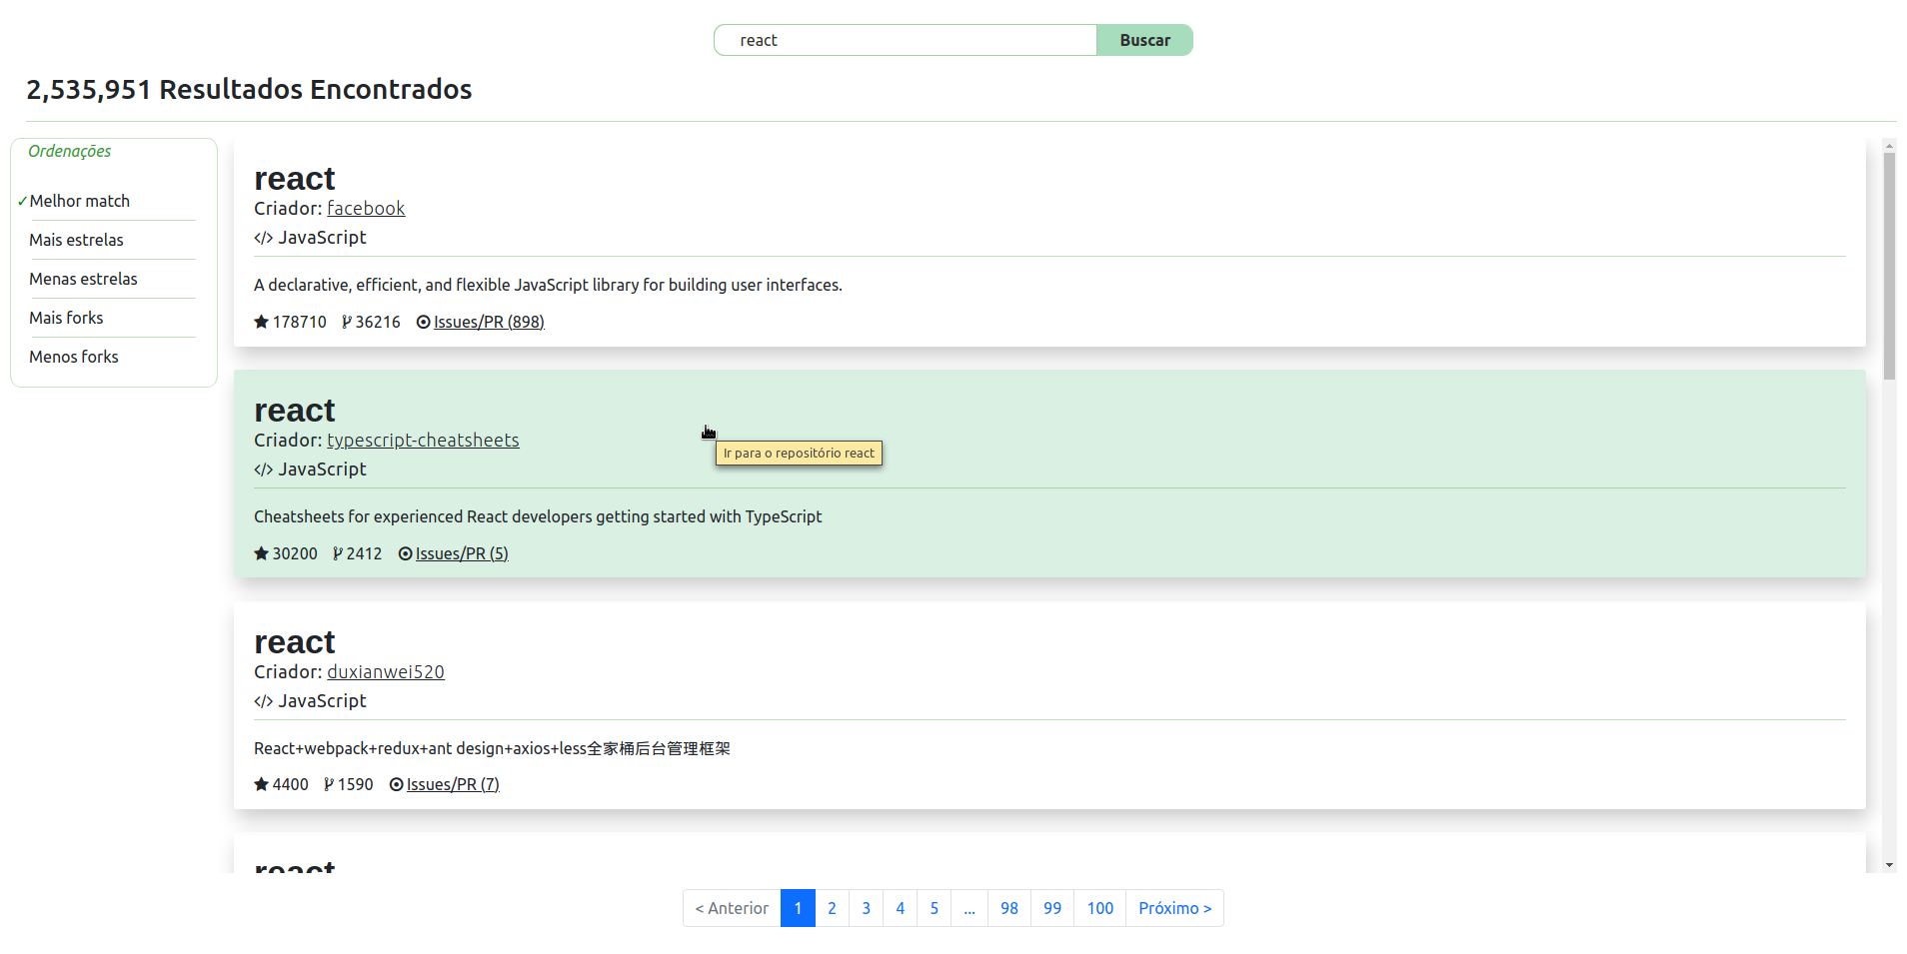The image size is (1907, 954).
Task: Go to results page 5
Action: (x=934, y=908)
